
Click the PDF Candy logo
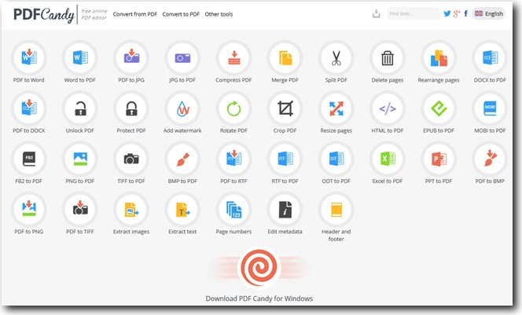pos(38,14)
